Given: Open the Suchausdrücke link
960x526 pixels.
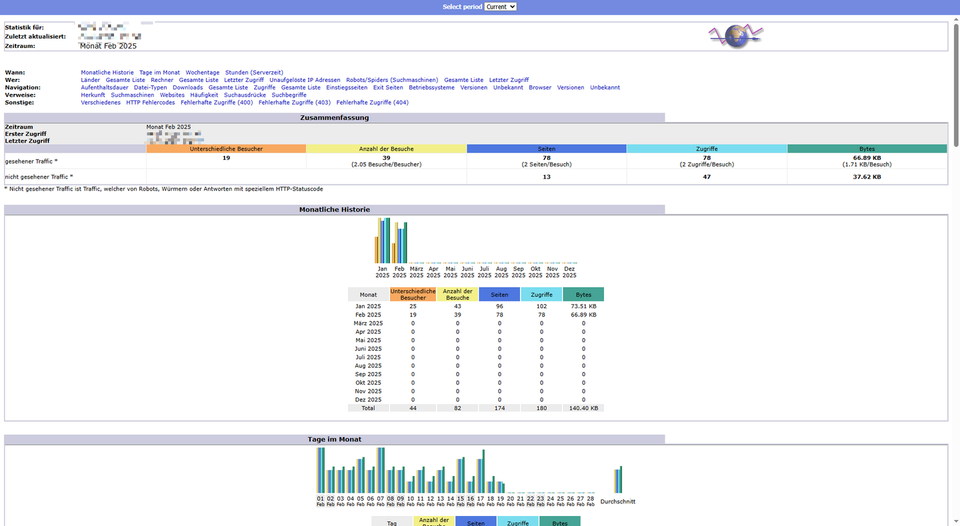Looking at the screenshot, I should coord(245,95).
